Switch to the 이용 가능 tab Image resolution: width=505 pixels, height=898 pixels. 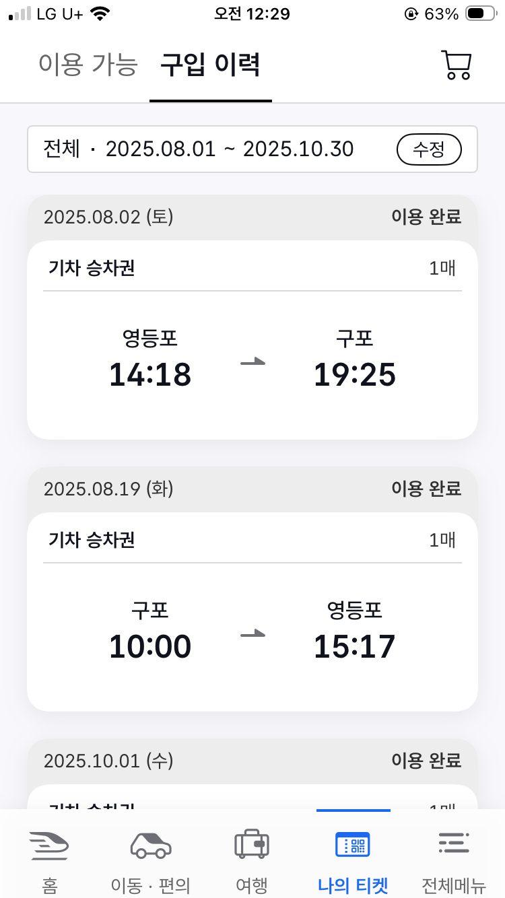(88, 65)
